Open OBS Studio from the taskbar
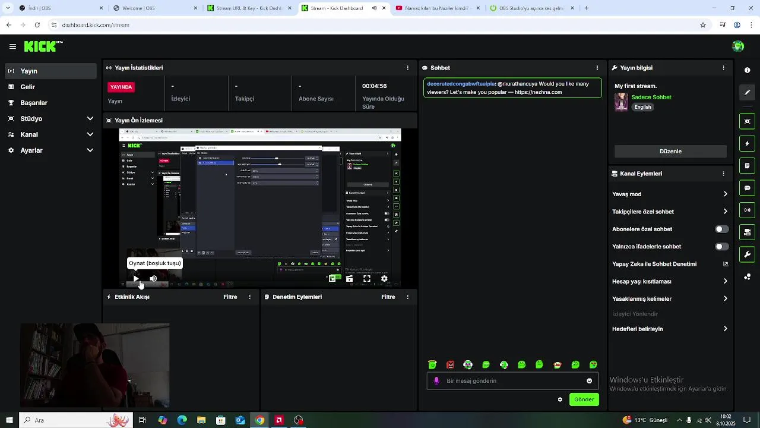Image resolution: width=760 pixels, height=428 pixels. (x=298, y=420)
